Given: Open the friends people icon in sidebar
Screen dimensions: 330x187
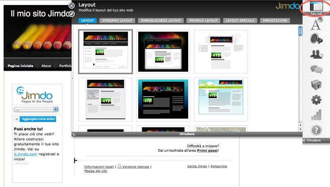Looking at the screenshot, I should pyautogui.click(x=316, y=54).
